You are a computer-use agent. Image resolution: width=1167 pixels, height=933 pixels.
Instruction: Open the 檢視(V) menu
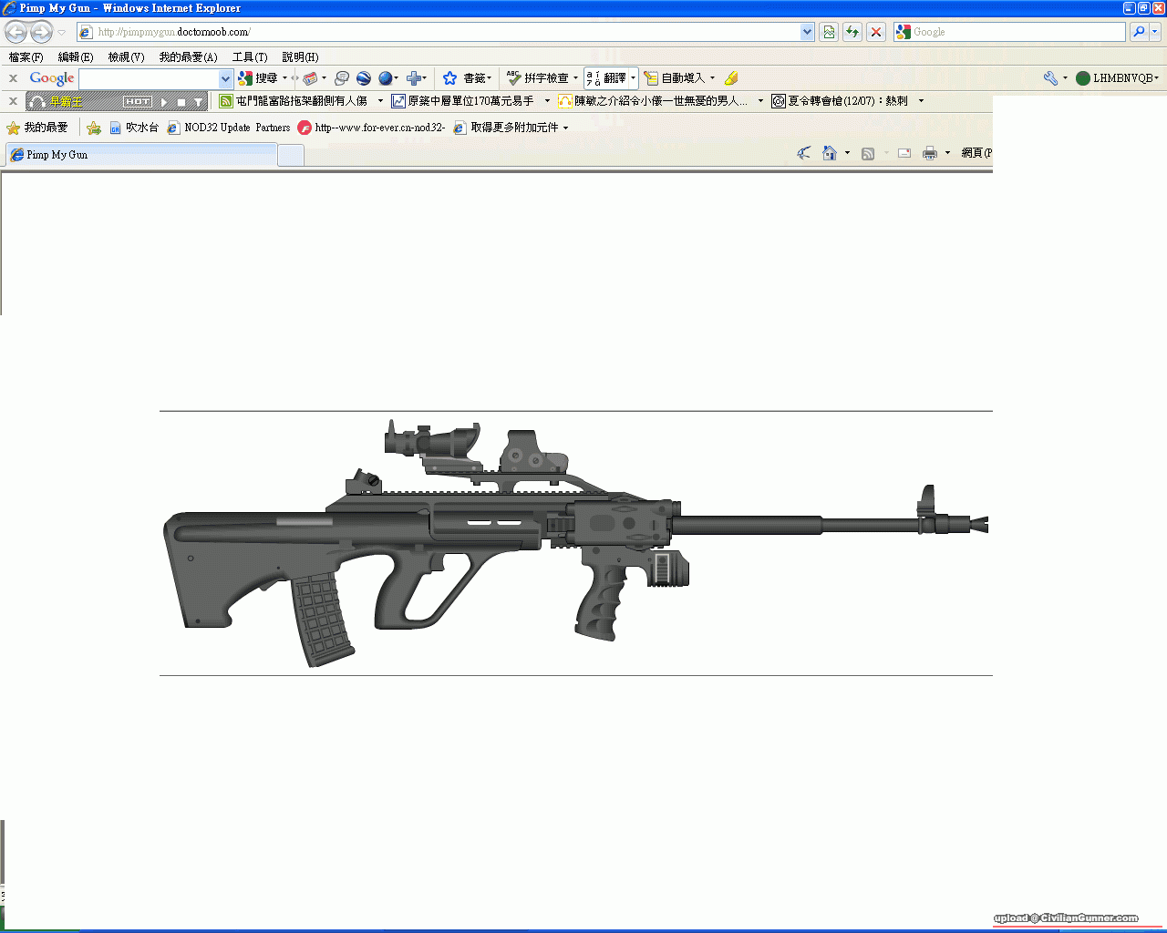coord(126,57)
